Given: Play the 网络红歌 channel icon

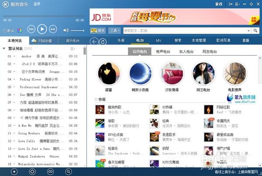Looking at the screenshot, I should point(209,109).
